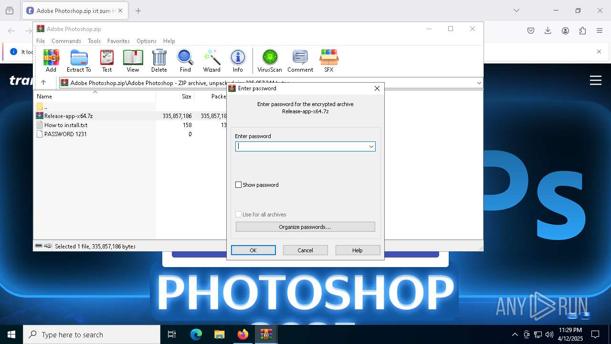Screen dimensions: 611x344
Task: Open the Tools menu
Action: pyautogui.click(x=94, y=41)
